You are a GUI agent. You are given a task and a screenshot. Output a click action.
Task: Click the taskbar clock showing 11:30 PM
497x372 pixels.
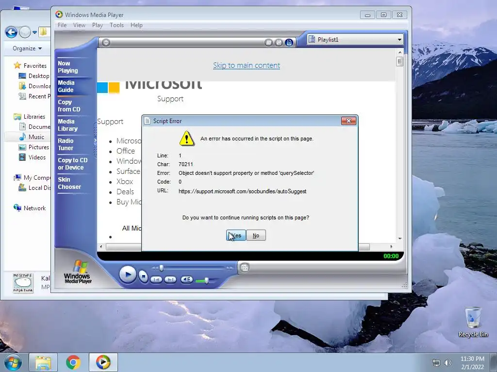tap(472, 363)
